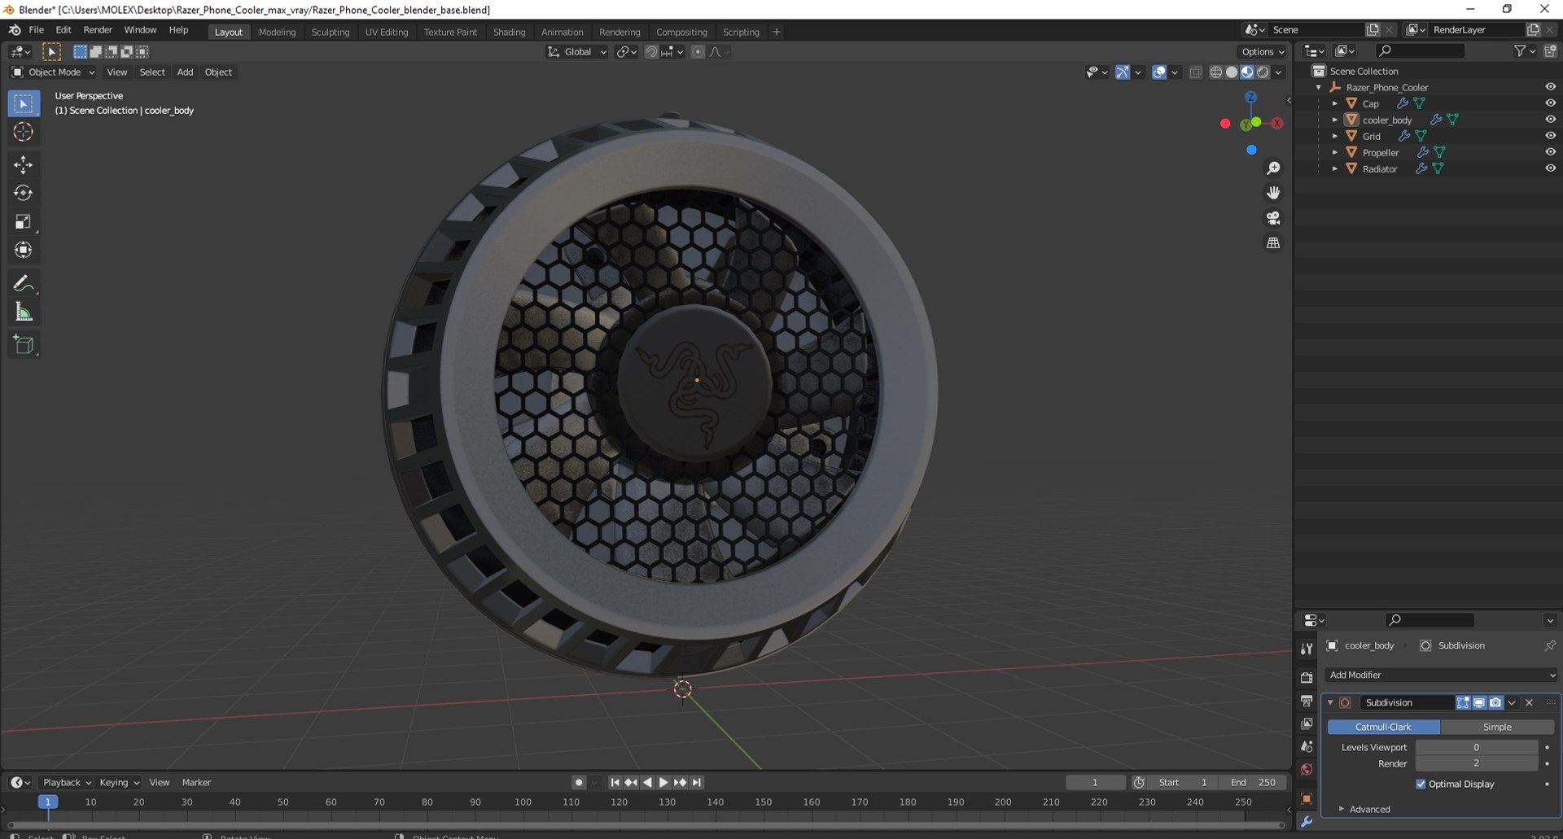Select the Cursor tool in the toolbar
Image resolution: width=1563 pixels, height=839 pixels.
23,132
